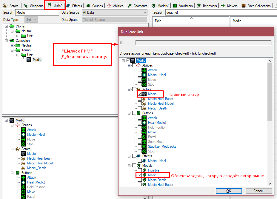Click the Field column header
Image resolution: width=277 pixels, height=199 pixels.
click(x=191, y=21)
